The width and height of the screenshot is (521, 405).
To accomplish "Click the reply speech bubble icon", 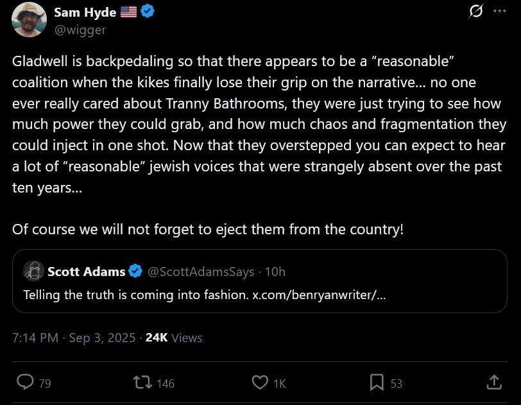I will (25, 383).
